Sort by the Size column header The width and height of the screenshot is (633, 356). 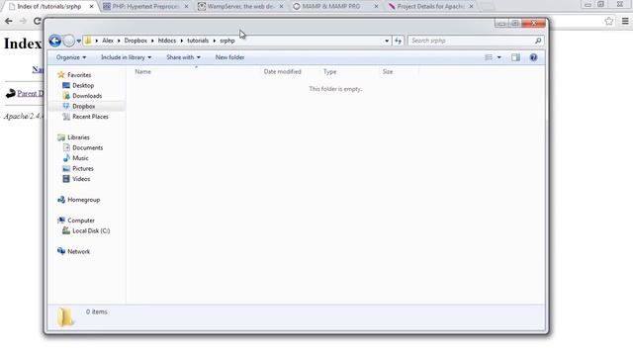pos(388,71)
